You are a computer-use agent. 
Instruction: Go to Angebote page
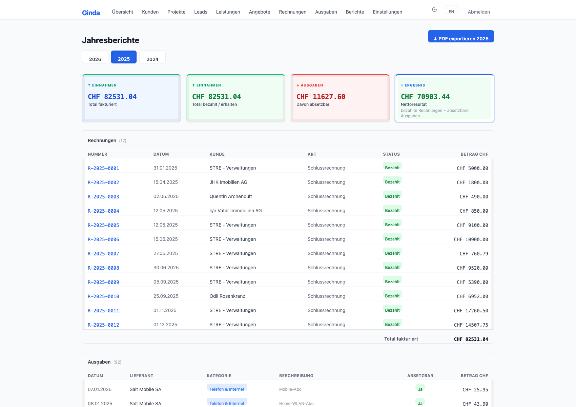pos(260,12)
